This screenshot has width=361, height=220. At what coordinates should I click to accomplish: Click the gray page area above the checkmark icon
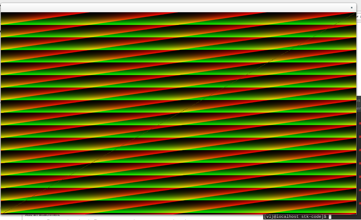tap(359, 7)
